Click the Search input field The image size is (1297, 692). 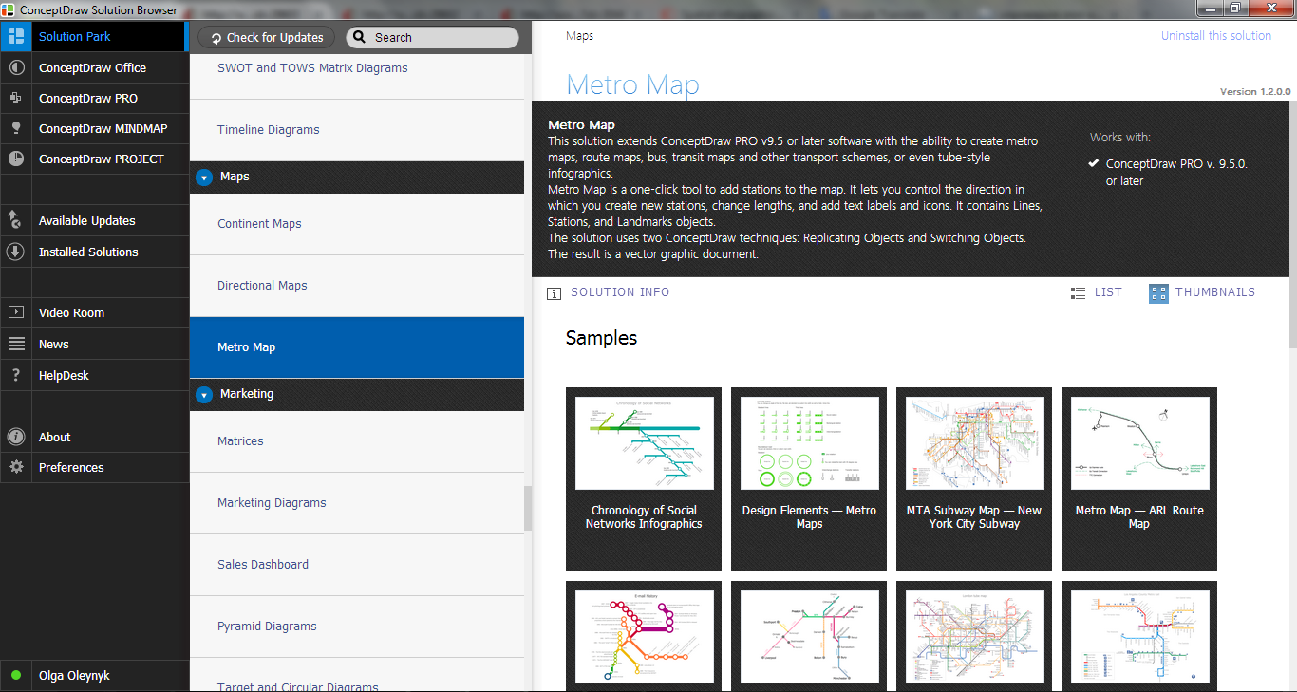click(433, 38)
